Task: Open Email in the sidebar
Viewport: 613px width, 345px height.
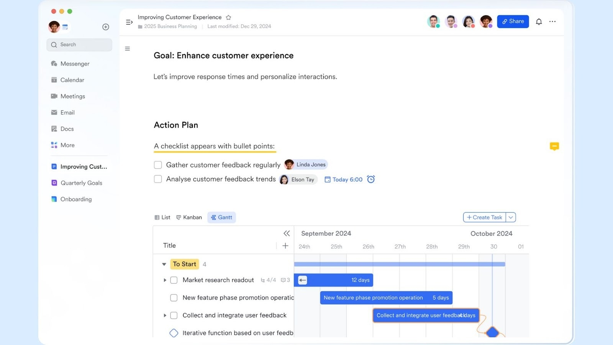Action: [x=63, y=112]
